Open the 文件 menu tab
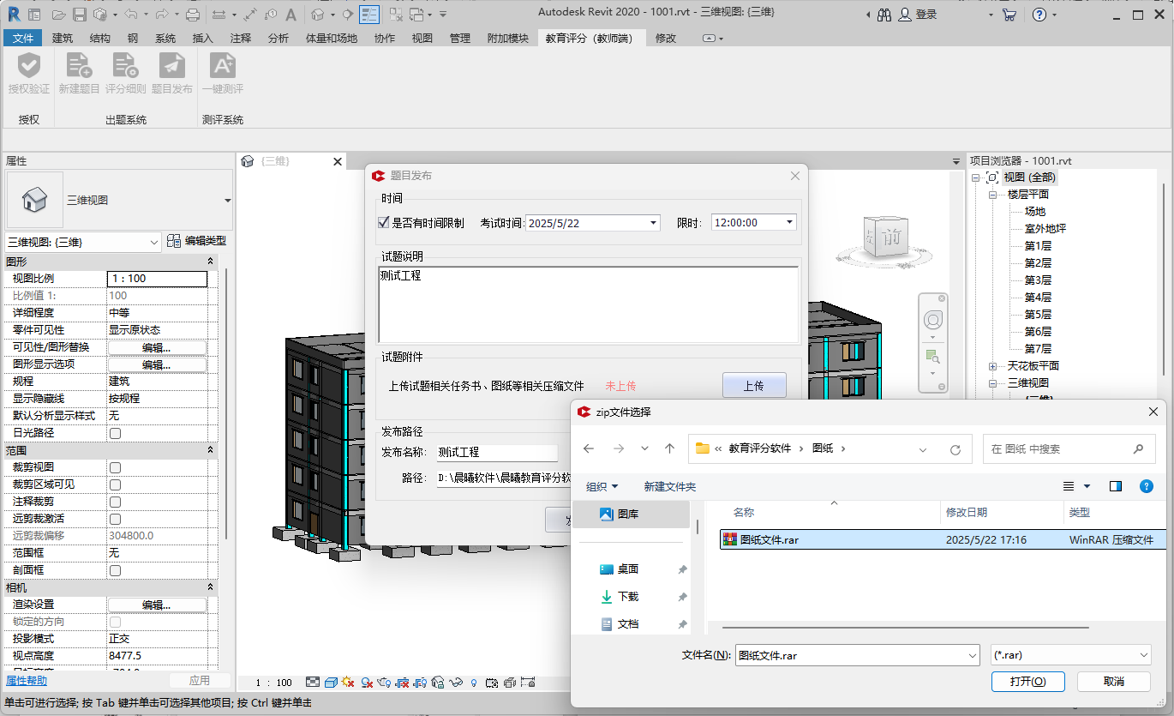 point(23,38)
